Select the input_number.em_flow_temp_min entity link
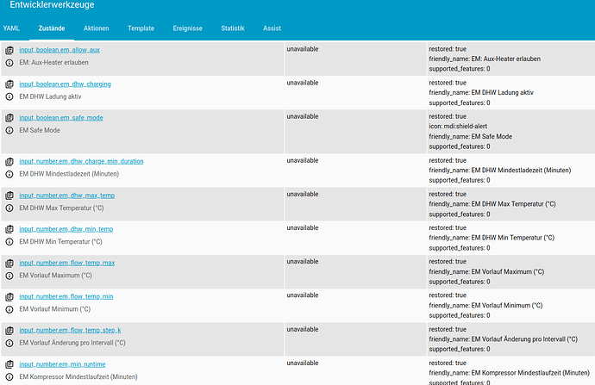Viewport: 595px width, 385px height. pyautogui.click(x=66, y=296)
